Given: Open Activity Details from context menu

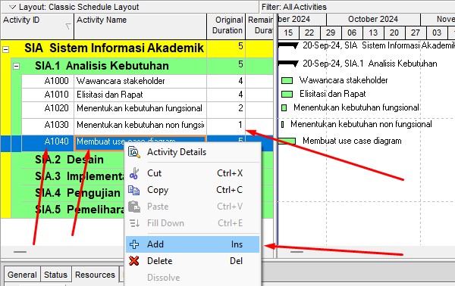Looking at the screenshot, I should pyautogui.click(x=193, y=152).
